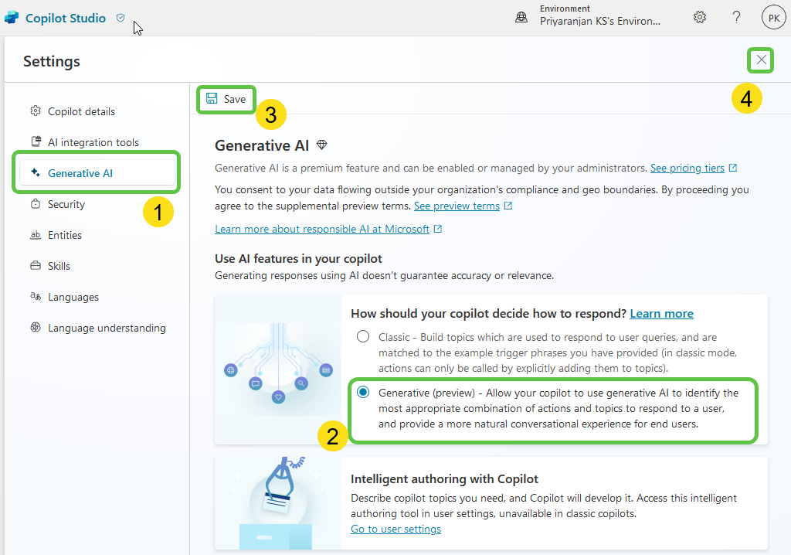Click the Copilot Studio logo
Image resolution: width=791 pixels, height=555 pixels.
coord(12,16)
